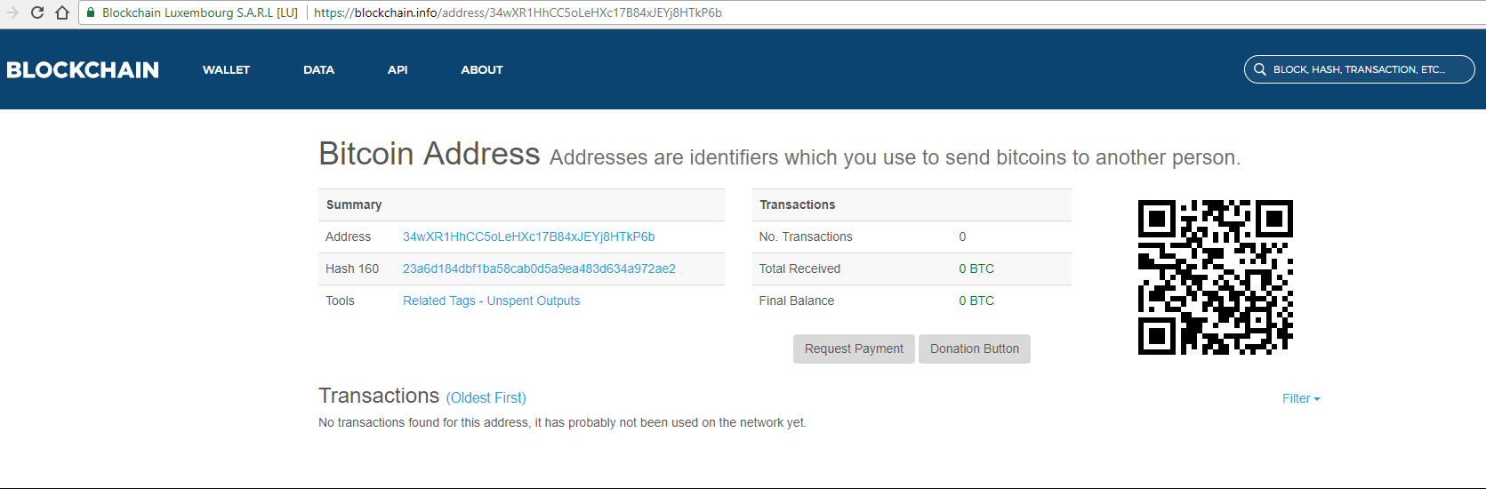Click the green secure padlock icon
This screenshot has width=1486, height=489.
91,12
